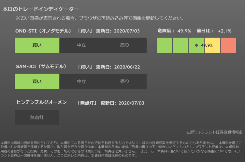
Task: Click the ヒンデンブルグオーメン 無点灯 box
Action: pos(37,118)
